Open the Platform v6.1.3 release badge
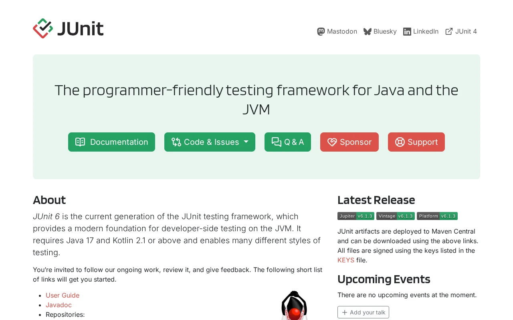The width and height of the screenshot is (513, 320). [x=437, y=216]
